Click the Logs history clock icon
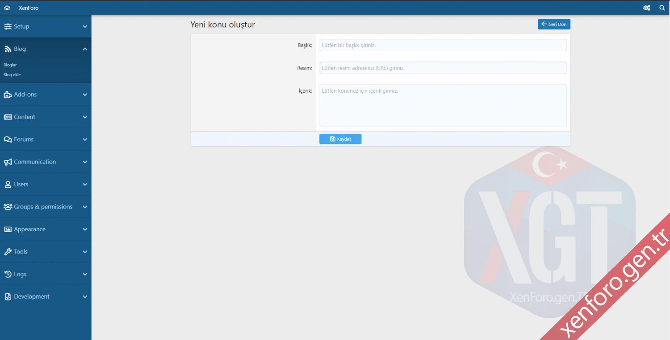The width and height of the screenshot is (670, 340). (x=8, y=274)
